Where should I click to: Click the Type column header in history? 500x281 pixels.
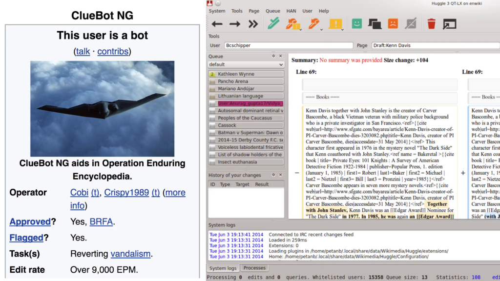tap(225, 184)
